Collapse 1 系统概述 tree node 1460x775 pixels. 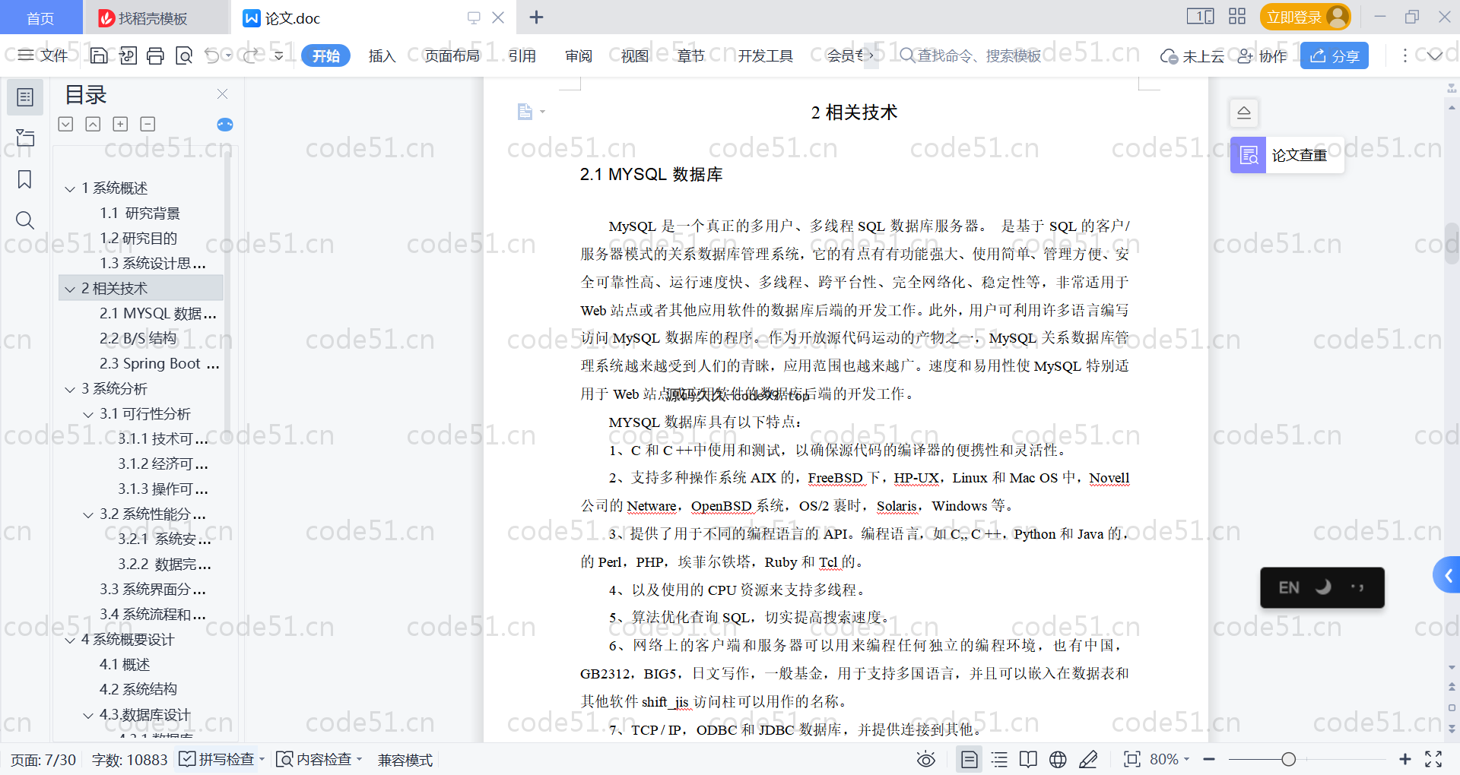tap(70, 188)
